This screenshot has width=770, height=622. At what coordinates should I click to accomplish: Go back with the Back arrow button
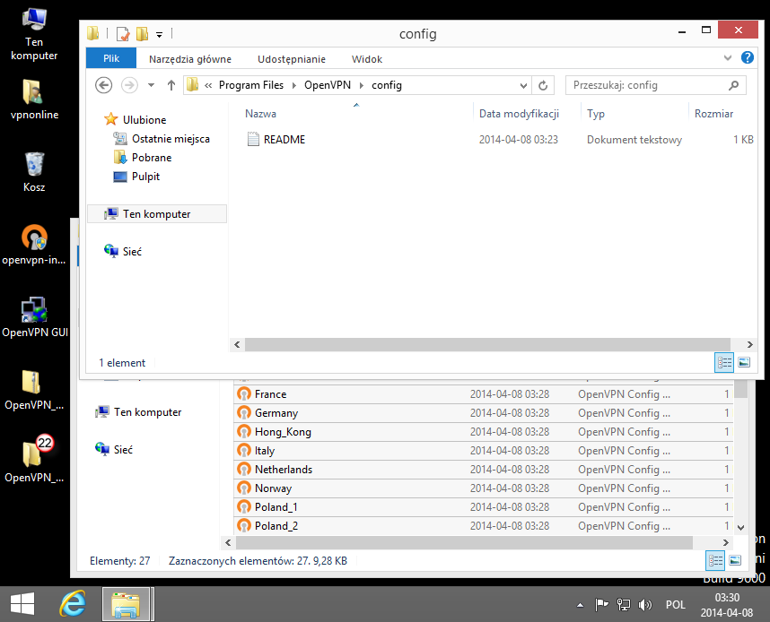pyautogui.click(x=103, y=85)
